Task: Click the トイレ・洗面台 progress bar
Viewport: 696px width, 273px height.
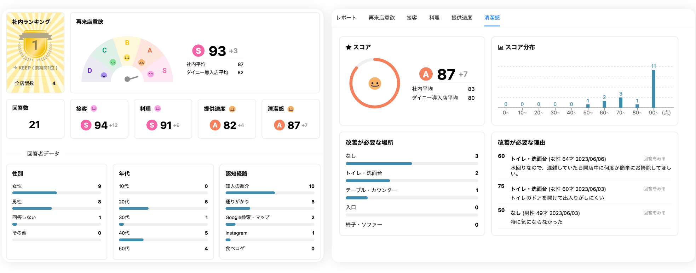Action: point(412,180)
